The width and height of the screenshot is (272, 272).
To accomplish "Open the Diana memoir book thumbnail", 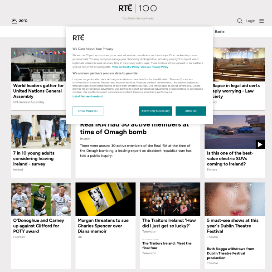I will 106,199.
